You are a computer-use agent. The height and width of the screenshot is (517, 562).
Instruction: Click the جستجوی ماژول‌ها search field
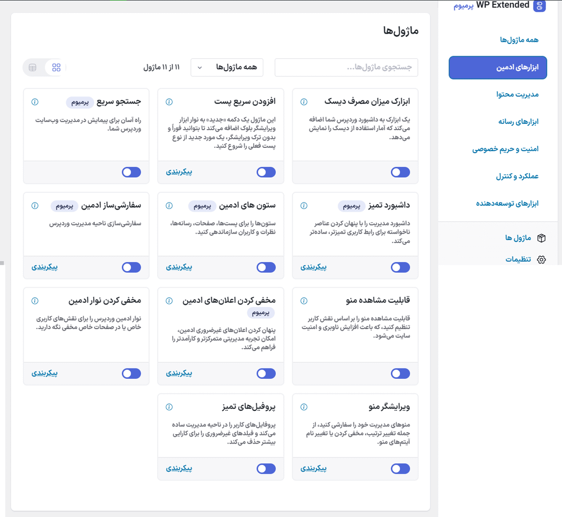(346, 68)
